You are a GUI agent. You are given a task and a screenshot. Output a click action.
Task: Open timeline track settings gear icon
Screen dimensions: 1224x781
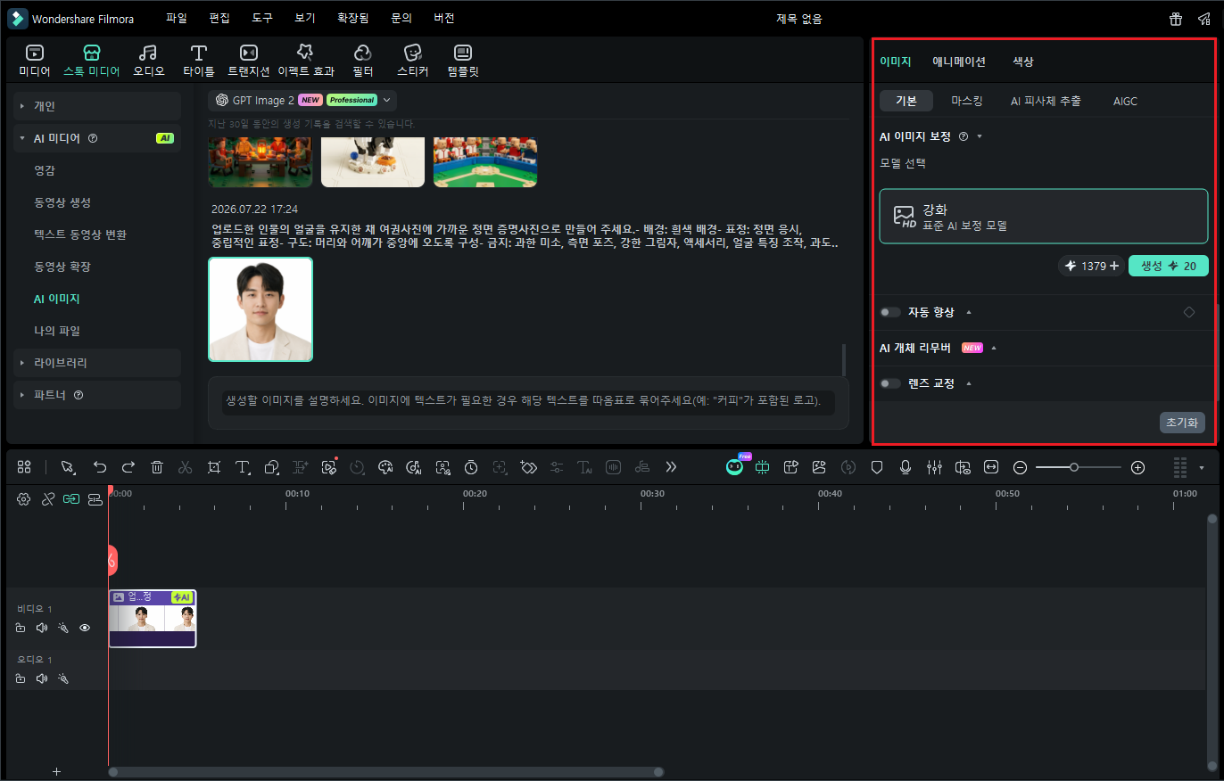click(x=24, y=499)
